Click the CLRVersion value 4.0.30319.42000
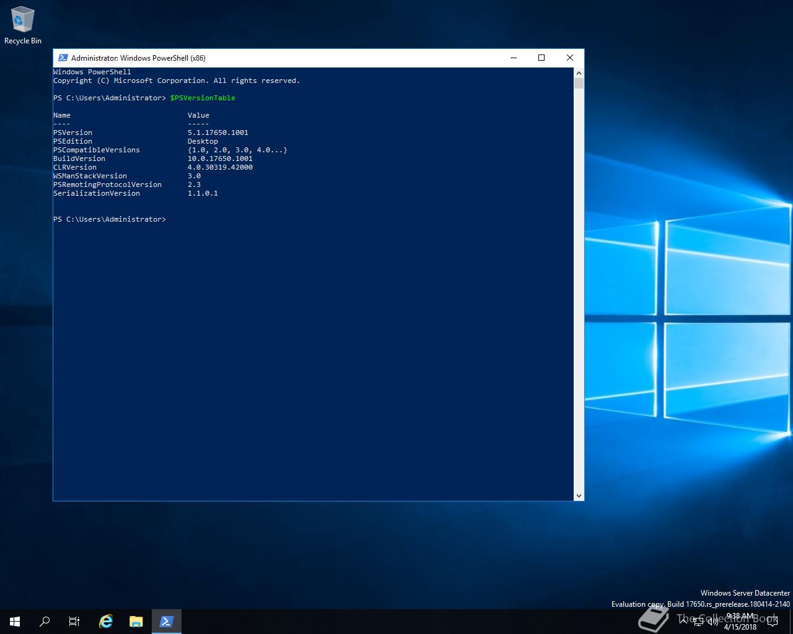 click(x=220, y=167)
